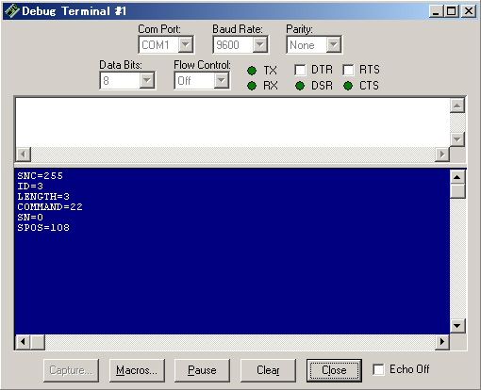Click the green CTS status indicator

pyautogui.click(x=348, y=86)
